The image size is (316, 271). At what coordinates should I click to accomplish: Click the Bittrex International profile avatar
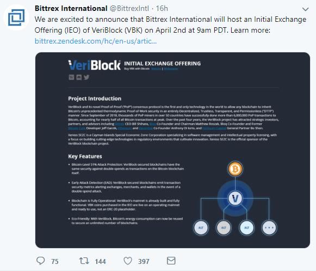pos(16,17)
